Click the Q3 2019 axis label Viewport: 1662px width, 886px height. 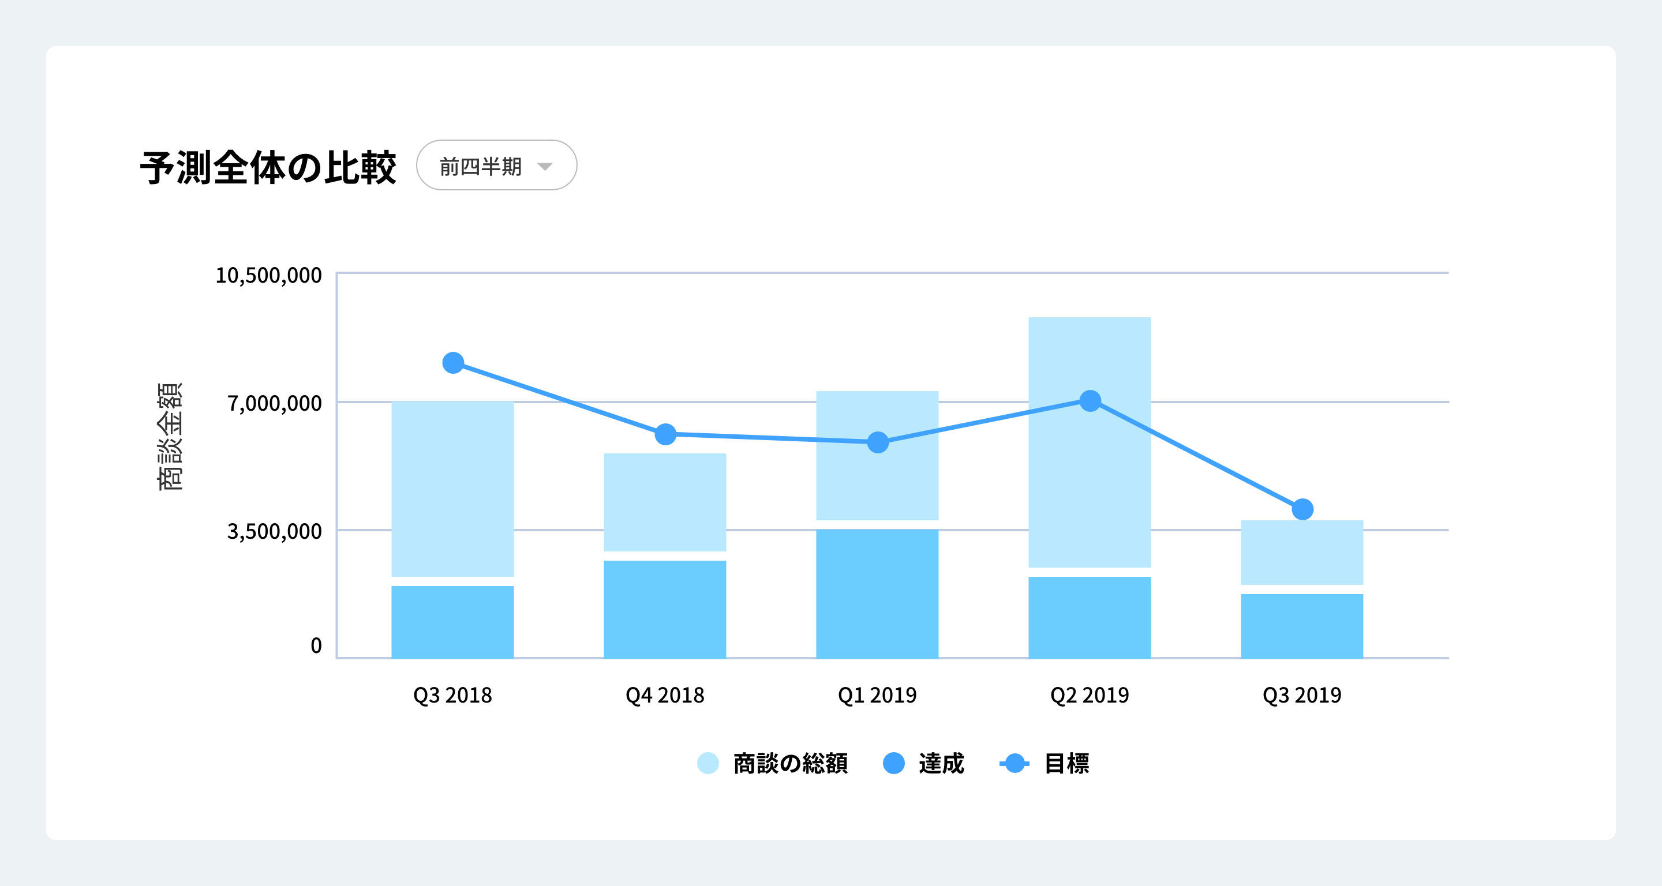pos(1301,695)
